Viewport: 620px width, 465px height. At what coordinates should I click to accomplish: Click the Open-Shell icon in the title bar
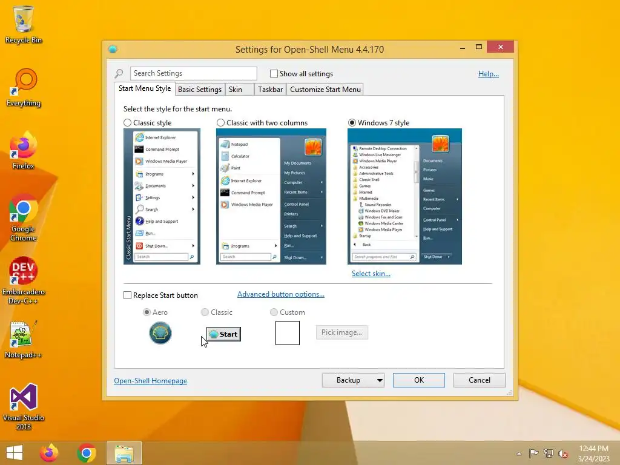[113, 49]
